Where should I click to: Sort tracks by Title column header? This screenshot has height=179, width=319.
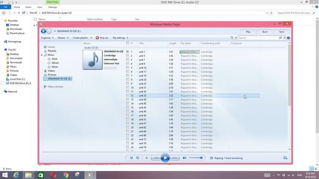(x=141, y=43)
